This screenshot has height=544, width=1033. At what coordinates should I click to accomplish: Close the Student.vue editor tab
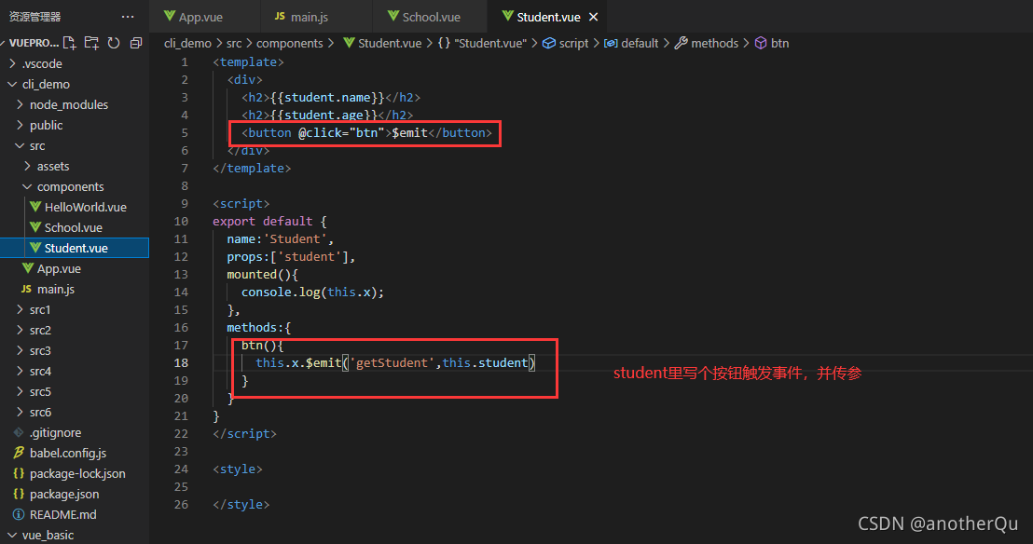pyautogui.click(x=594, y=17)
